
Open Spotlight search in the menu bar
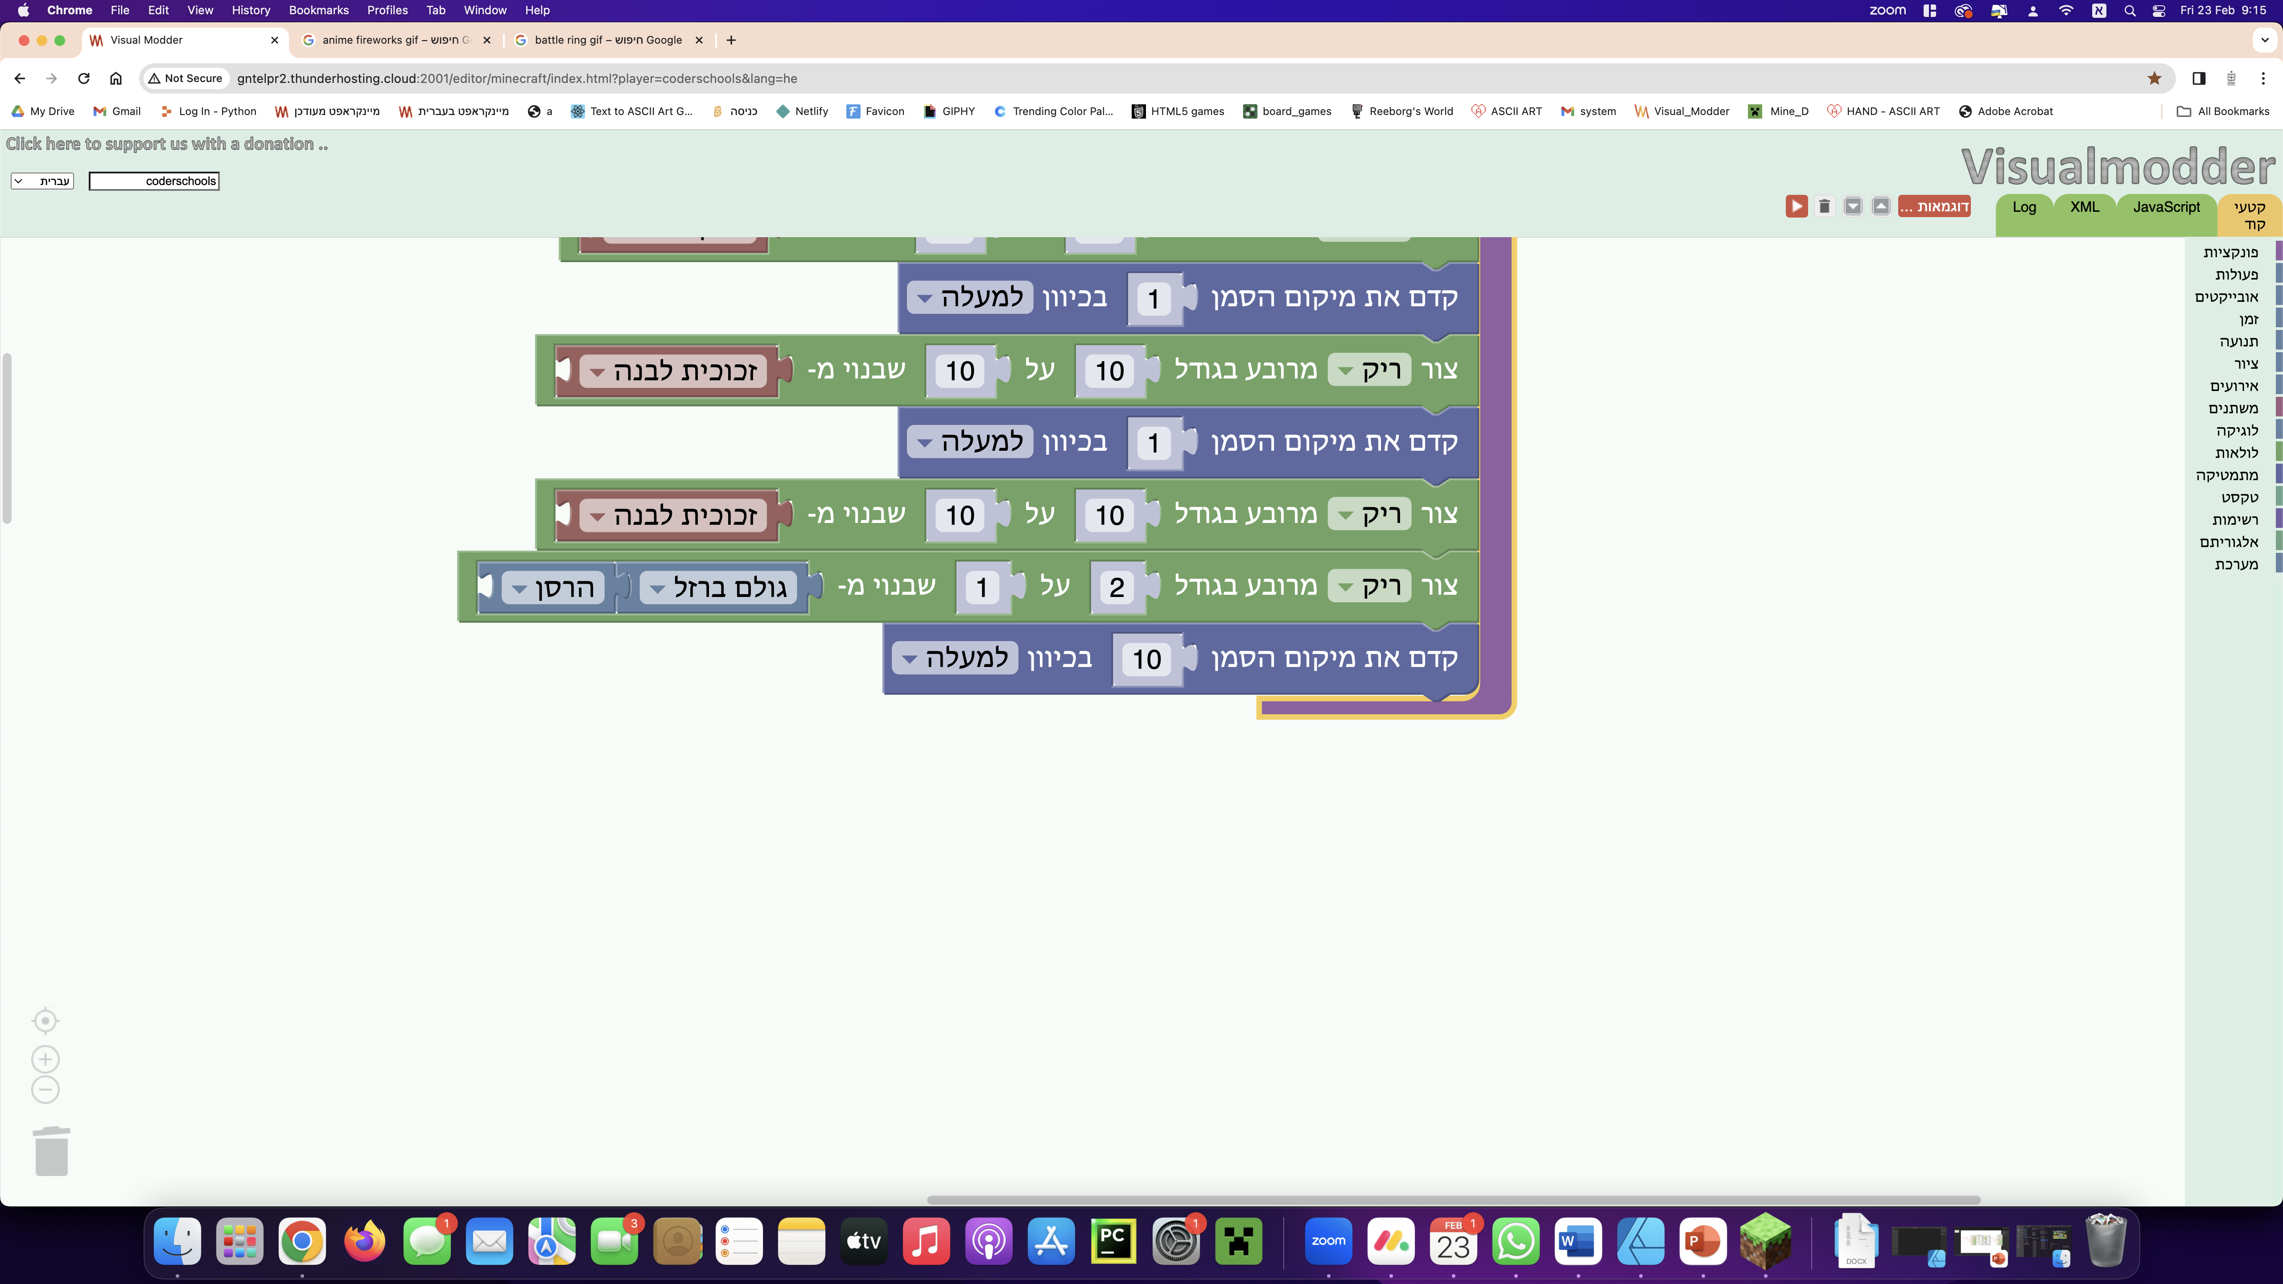coord(2130,11)
